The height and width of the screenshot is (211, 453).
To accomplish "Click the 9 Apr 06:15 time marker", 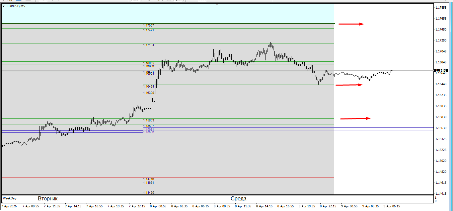I will click(392, 206).
